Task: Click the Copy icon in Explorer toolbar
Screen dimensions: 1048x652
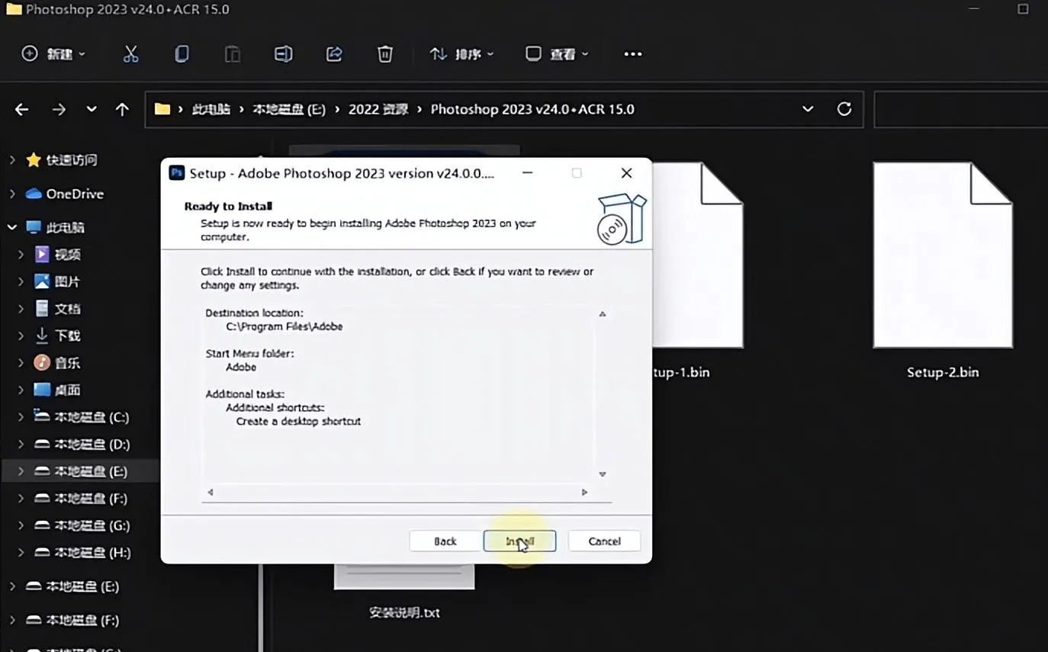Action: [x=182, y=54]
